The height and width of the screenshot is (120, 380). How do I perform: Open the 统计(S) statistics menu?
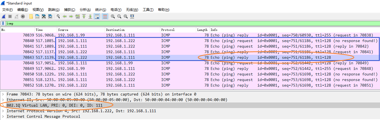tap(100, 10)
